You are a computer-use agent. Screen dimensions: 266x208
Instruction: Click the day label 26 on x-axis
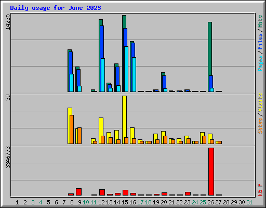click(210, 202)
